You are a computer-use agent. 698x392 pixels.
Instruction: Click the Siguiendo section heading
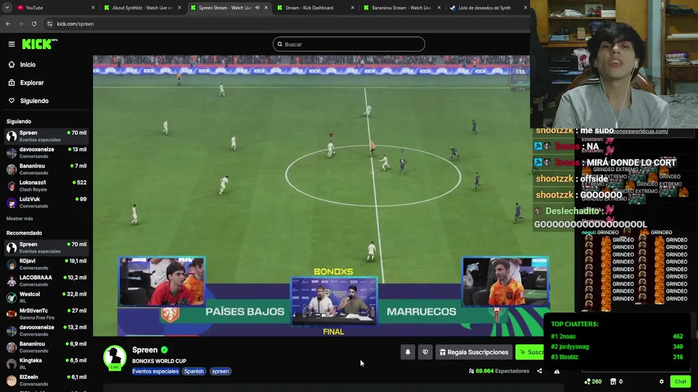tap(19, 121)
